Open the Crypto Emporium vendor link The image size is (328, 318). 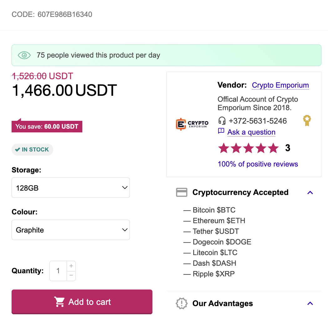click(280, 85)
